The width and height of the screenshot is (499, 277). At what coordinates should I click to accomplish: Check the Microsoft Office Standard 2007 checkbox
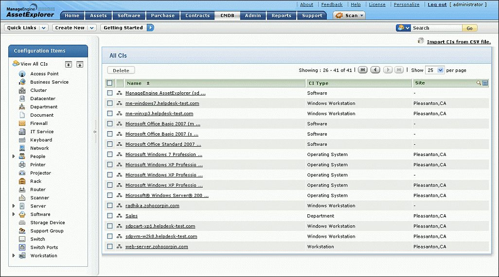(110, 144)
